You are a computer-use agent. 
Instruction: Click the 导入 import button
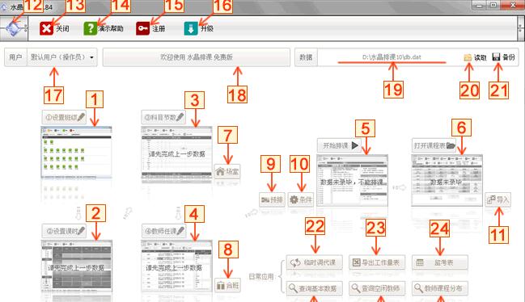click(497, 199)
